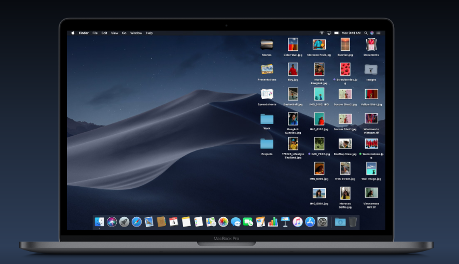
Task: Open the Finder menu
Action: click(84, 33)
